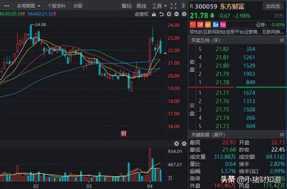This screenshot has height=189, width=287.
Task: Open the three-dots more menu
Action: [6, 6]
